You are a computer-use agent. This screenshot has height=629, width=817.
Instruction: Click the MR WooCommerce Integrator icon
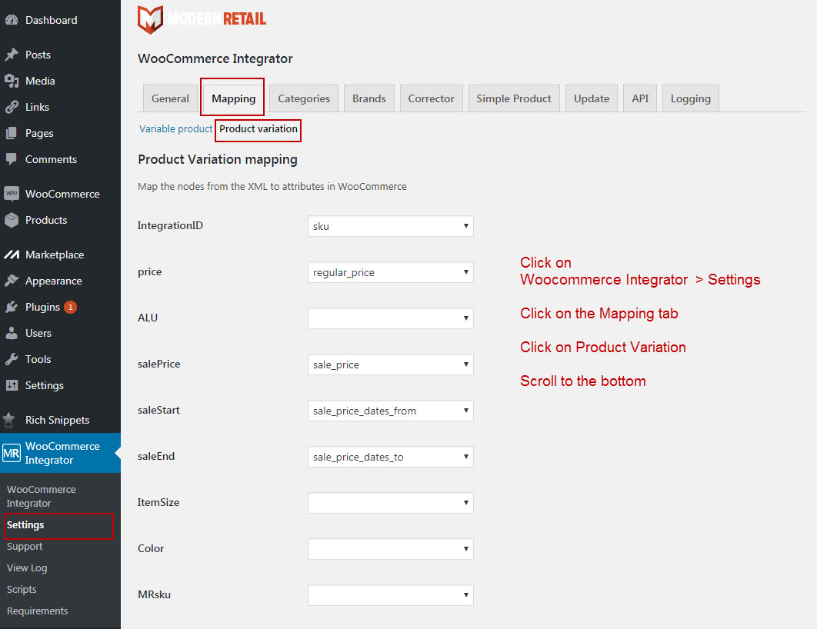[x=11, y=453]
